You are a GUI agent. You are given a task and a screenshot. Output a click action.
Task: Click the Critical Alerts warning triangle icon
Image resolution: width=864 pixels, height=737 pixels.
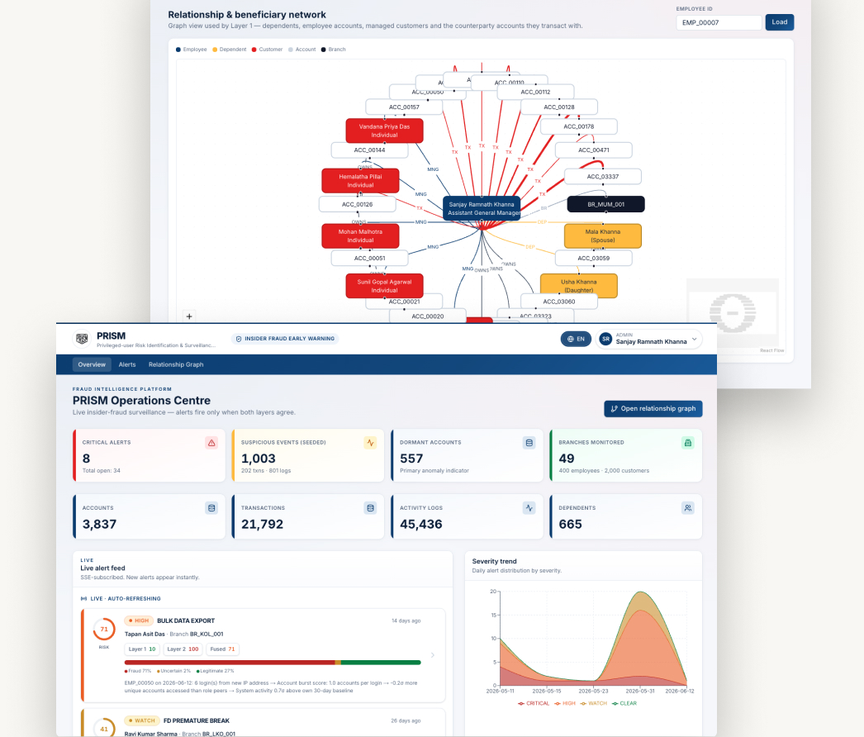(x=211, y=443)
